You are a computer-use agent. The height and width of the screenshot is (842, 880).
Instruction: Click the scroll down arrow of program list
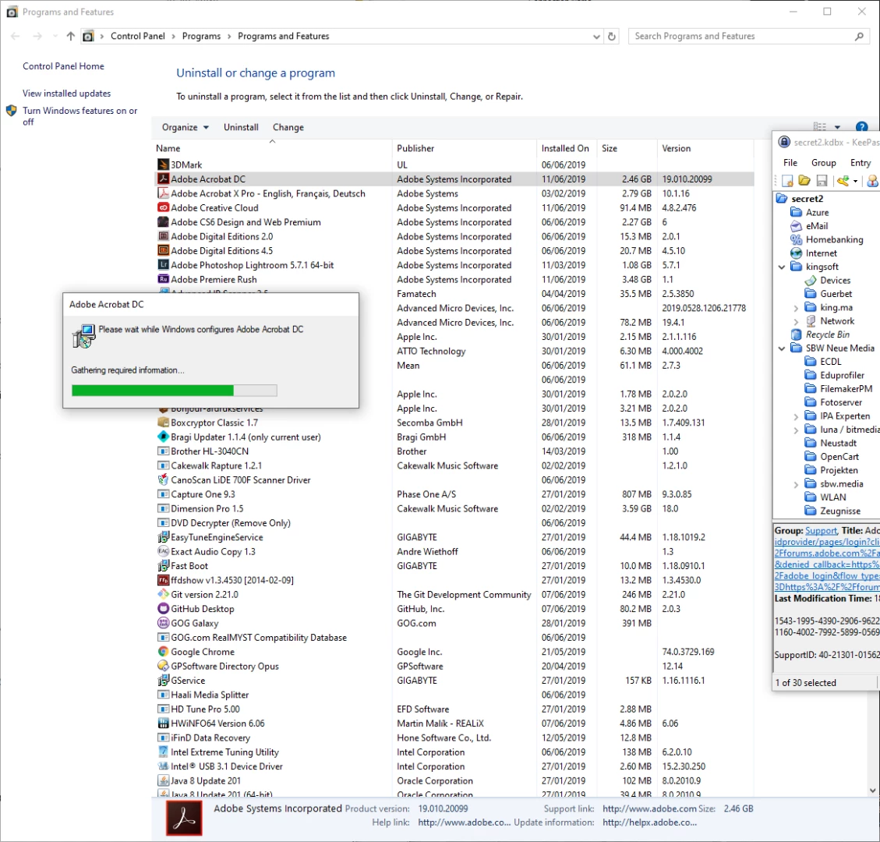(x=873, y=791)
